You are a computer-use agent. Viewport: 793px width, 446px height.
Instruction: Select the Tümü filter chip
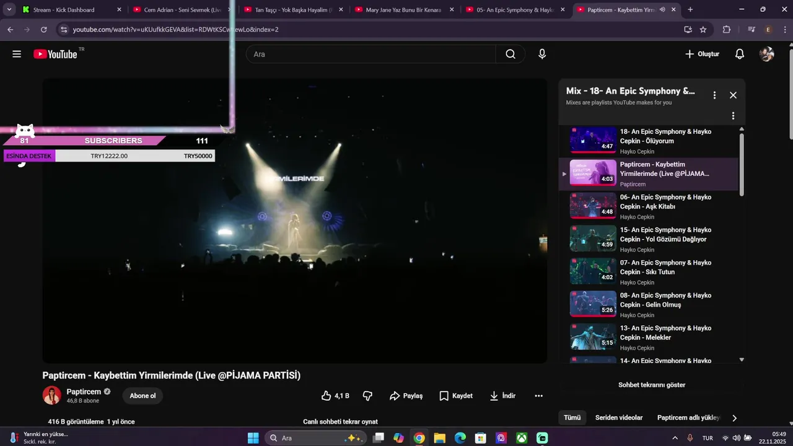(x=572, y=418)
